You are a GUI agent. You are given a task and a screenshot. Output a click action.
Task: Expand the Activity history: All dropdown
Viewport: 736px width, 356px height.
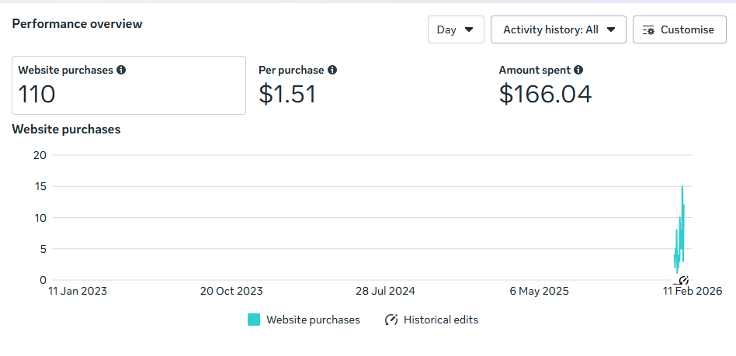click(558, 29)
